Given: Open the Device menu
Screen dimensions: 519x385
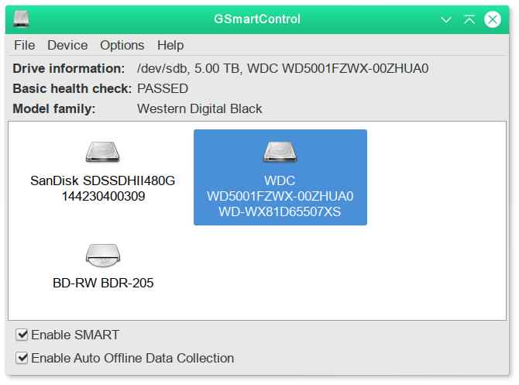Looking at the screenshot, I should 67,45.
